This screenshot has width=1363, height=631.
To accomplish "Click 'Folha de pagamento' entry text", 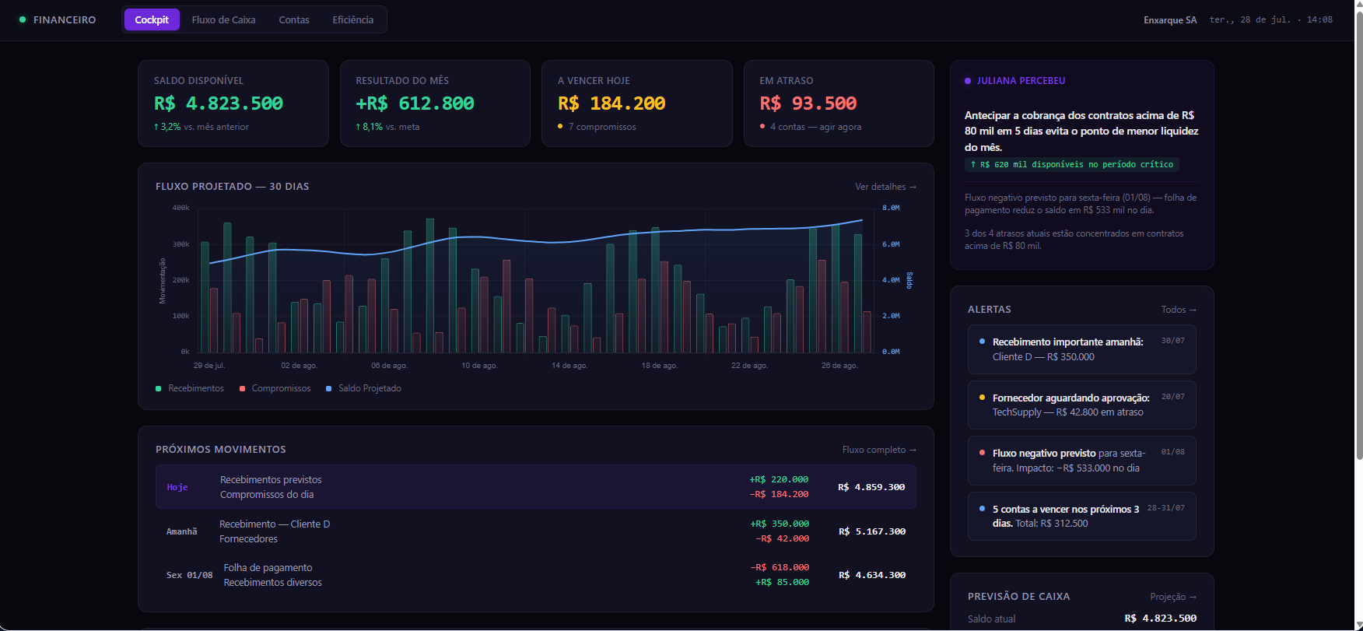I will pyautogui.click(x=268, y=568).
